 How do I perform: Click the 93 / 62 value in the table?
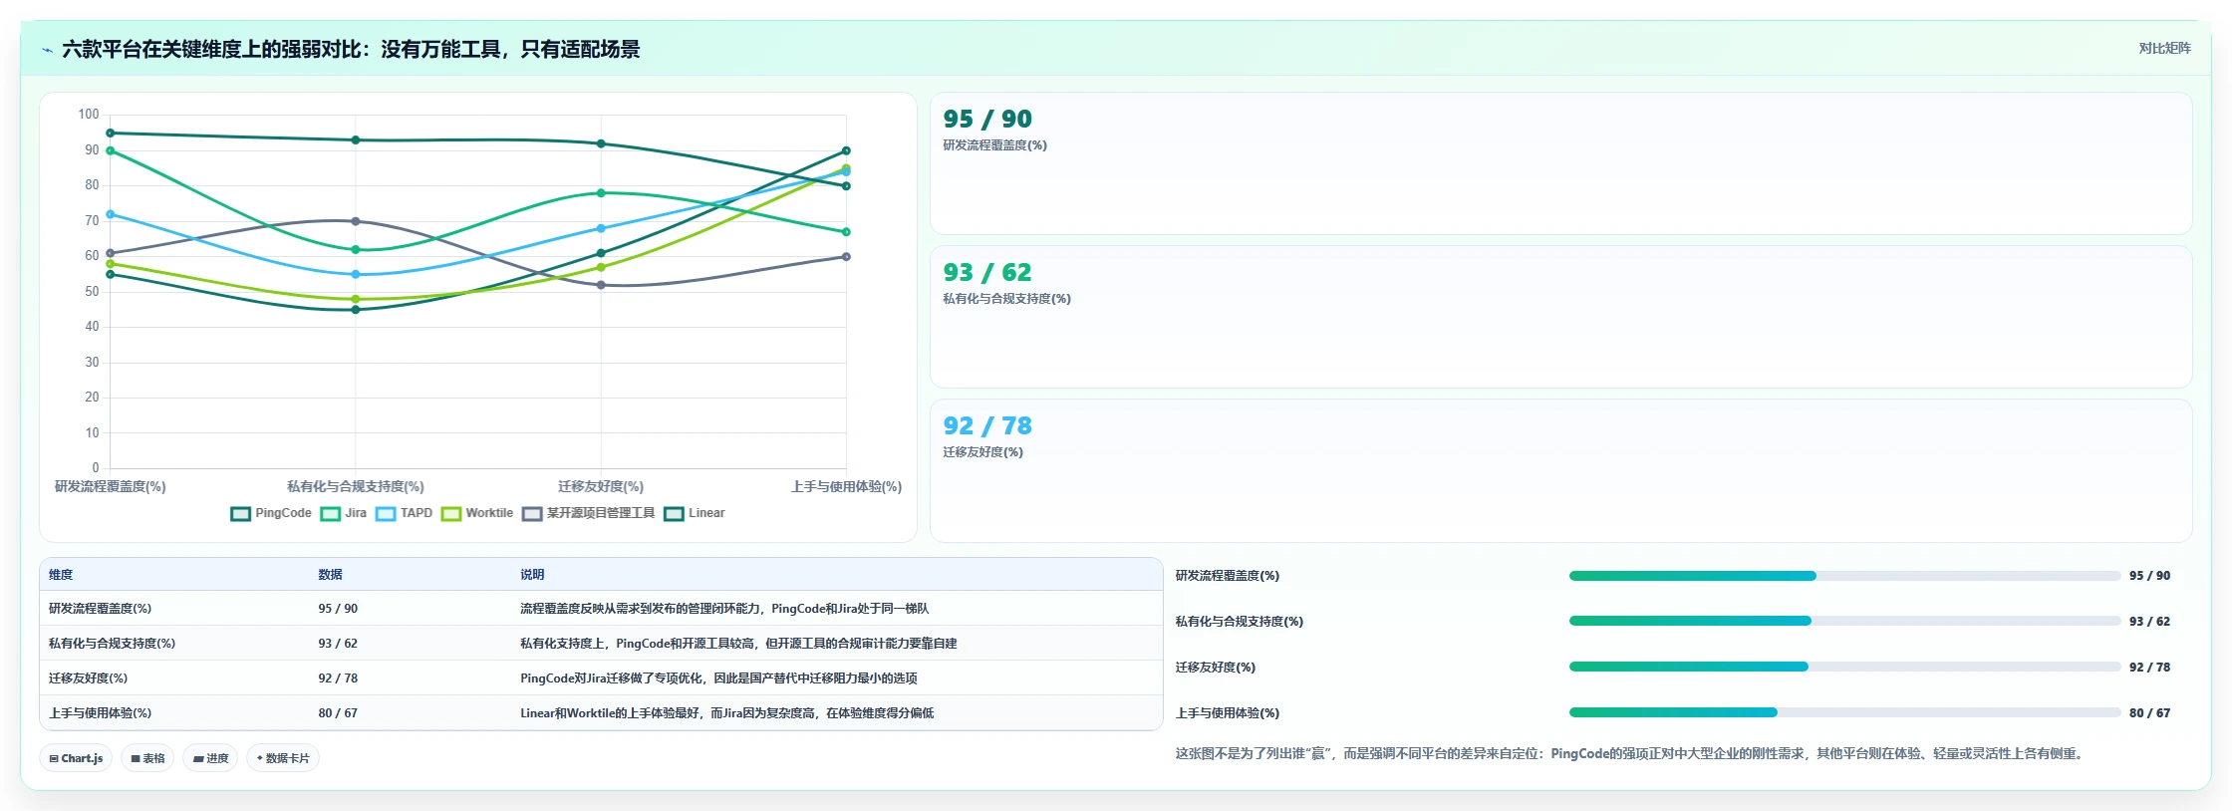coord(338,644)
